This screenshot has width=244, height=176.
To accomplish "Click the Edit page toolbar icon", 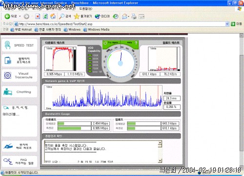I will tap(142, 16).
